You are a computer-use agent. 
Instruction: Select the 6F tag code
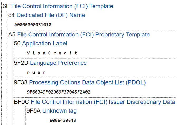6,6
